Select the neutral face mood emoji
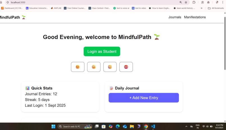Screen dimensions: 226x130 (94, 67)
